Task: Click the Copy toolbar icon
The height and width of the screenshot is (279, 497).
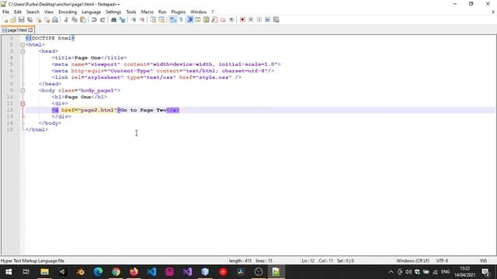Action: (75, 19)
